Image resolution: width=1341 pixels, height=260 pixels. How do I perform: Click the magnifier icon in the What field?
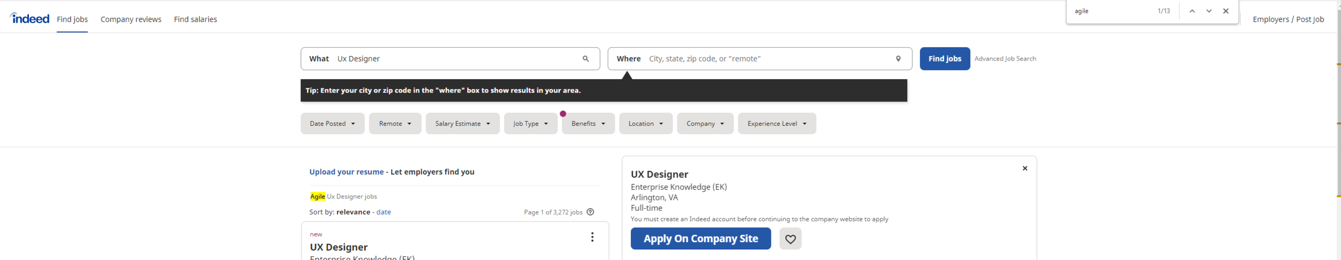[586, 59]
